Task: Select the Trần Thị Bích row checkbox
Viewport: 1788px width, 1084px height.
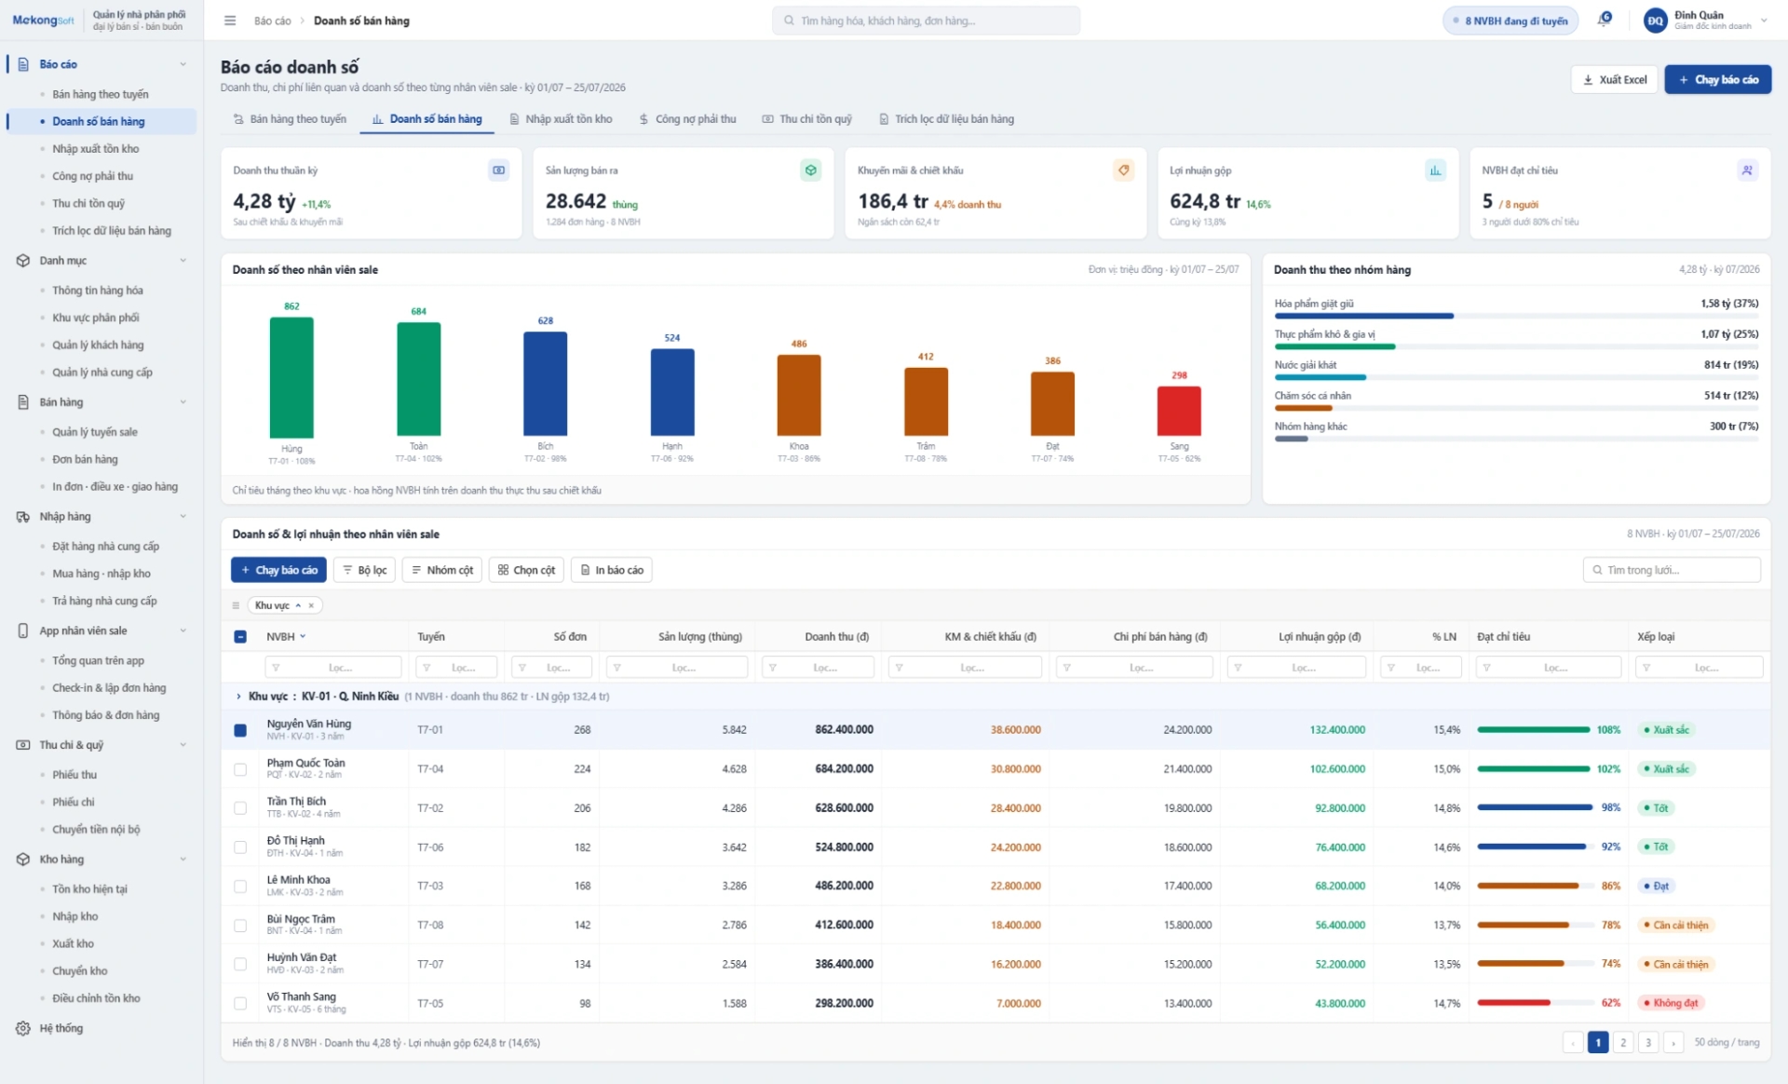Action: click(240, 808)
